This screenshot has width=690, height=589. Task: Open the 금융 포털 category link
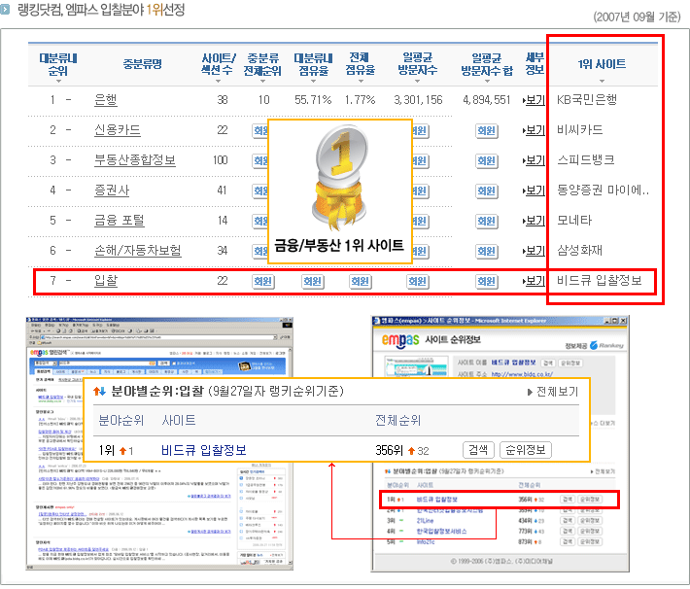[120, 220]
